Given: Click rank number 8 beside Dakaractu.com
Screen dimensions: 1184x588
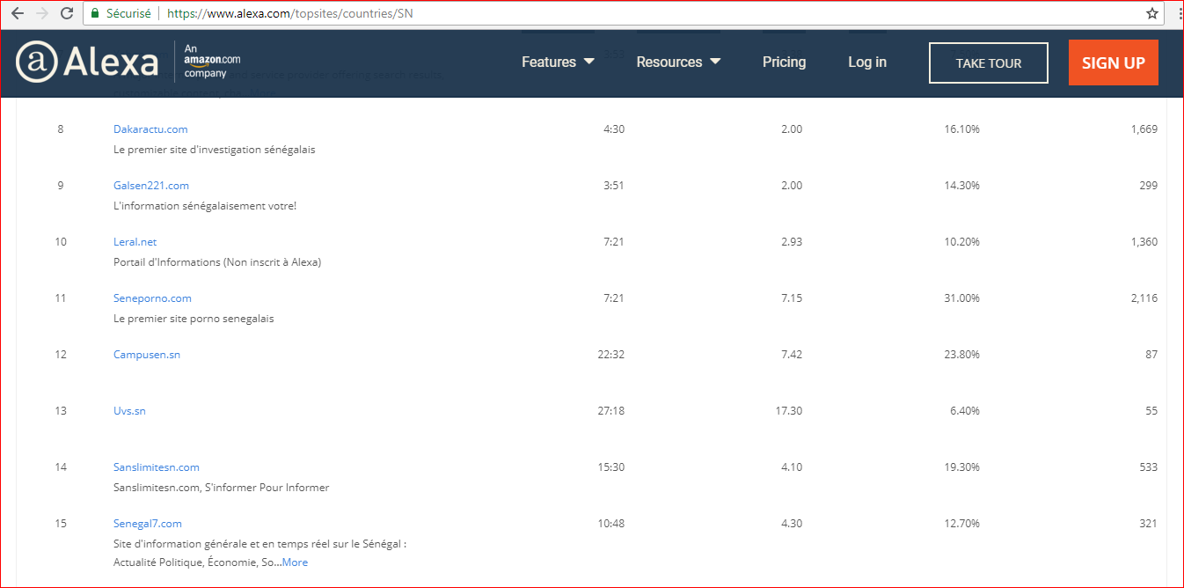Looking at the screenshot, I should [x=61, y=129].
